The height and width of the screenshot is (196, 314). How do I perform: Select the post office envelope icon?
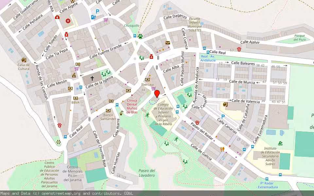coord(167,43)
